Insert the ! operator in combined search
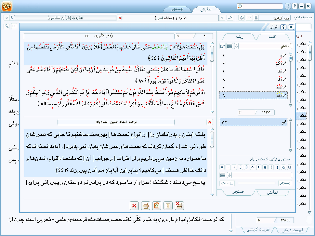This screenshot has width=315, height=236. (x=271, y=167)
